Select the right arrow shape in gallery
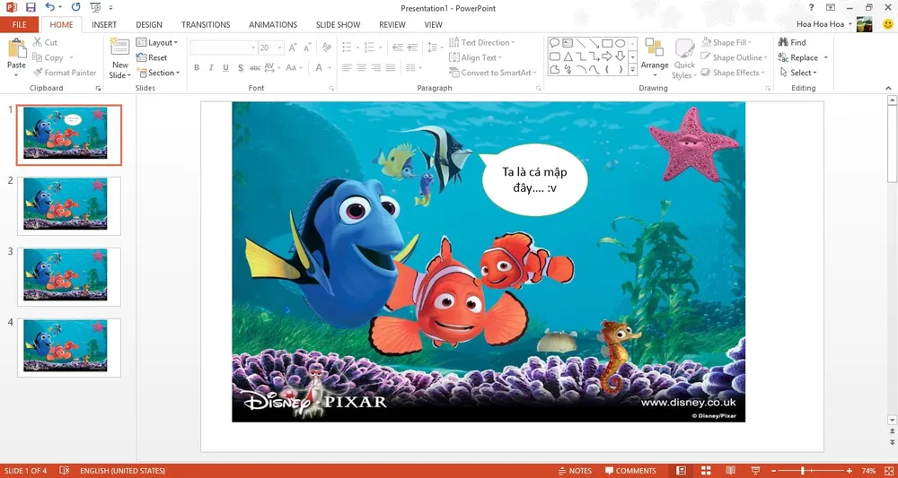This screenshot has width=898, height=478. 607,56
